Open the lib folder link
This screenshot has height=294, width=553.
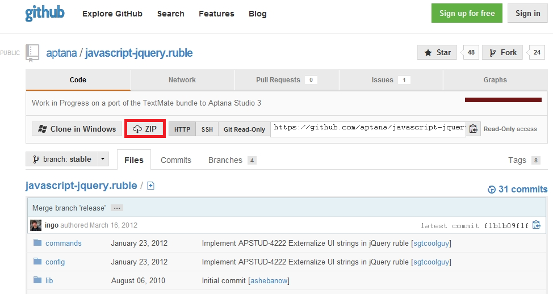pyautogui.click(x=49, y=280)
